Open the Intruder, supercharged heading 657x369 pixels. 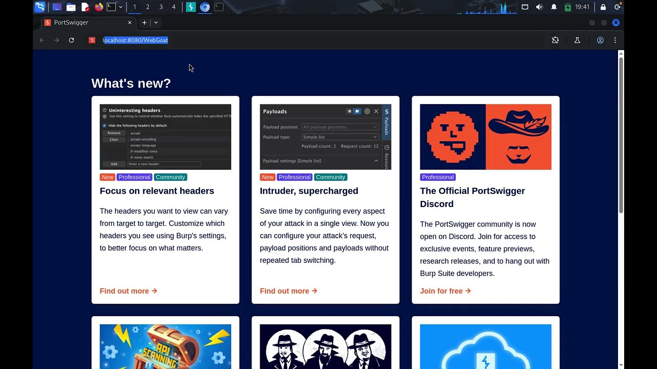tap(309, 191)
